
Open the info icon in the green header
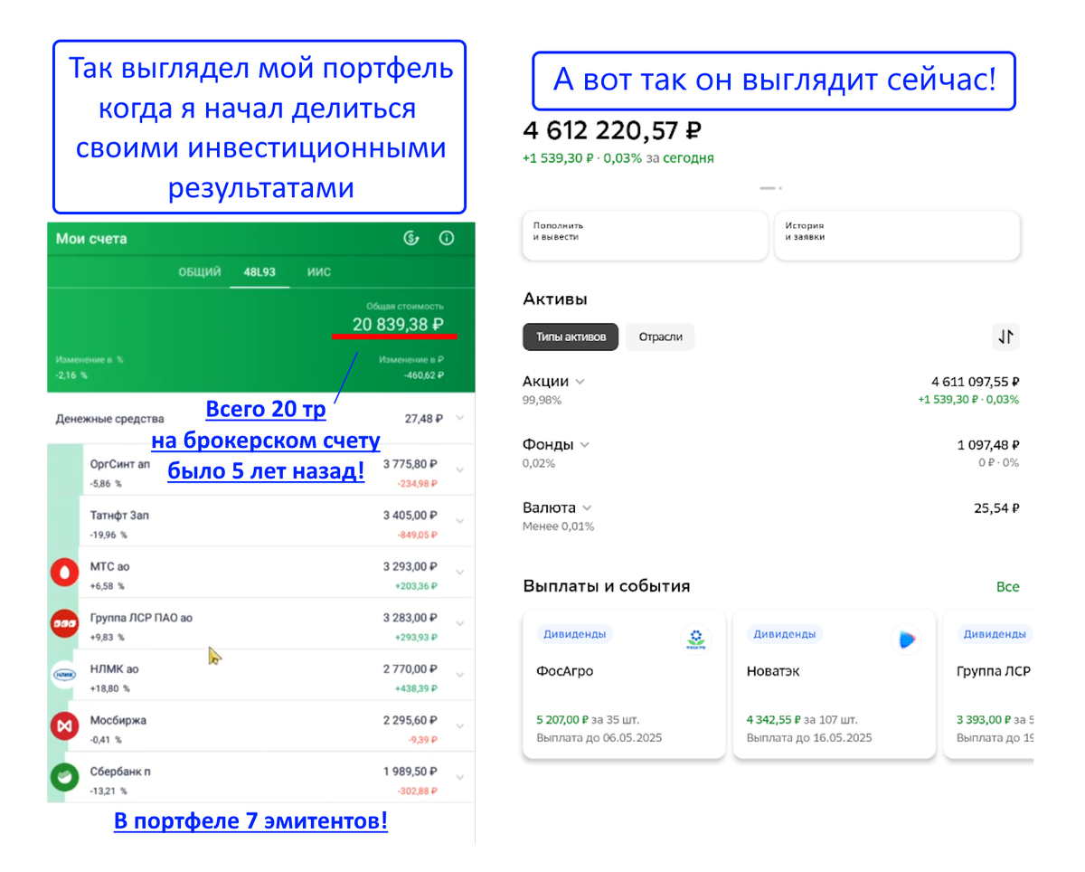point(446,239)
